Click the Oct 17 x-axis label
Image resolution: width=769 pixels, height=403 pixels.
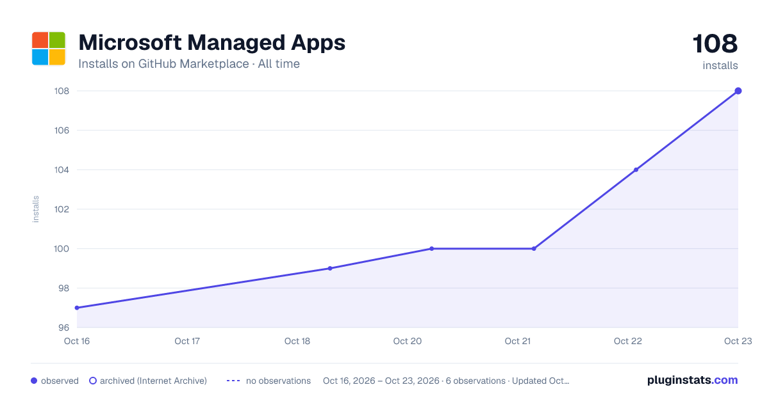187,341
